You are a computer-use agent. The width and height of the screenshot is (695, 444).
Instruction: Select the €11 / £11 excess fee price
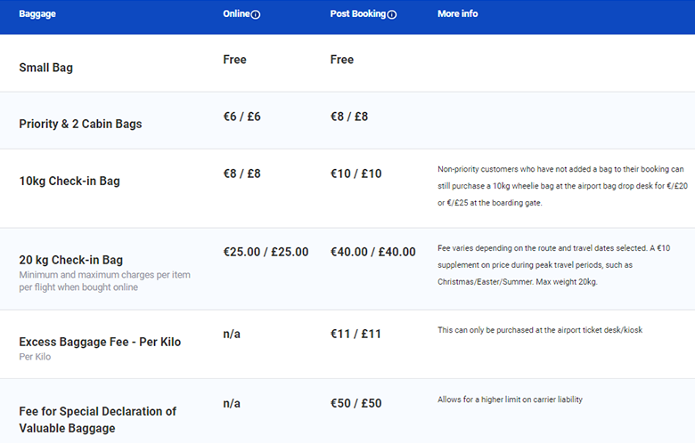(356, 334)
